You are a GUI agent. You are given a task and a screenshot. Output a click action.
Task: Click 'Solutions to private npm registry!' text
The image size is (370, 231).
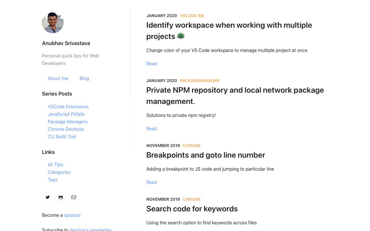tap(181, 115)
